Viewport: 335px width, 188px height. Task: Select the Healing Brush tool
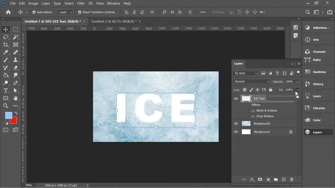tap(15, 52)
